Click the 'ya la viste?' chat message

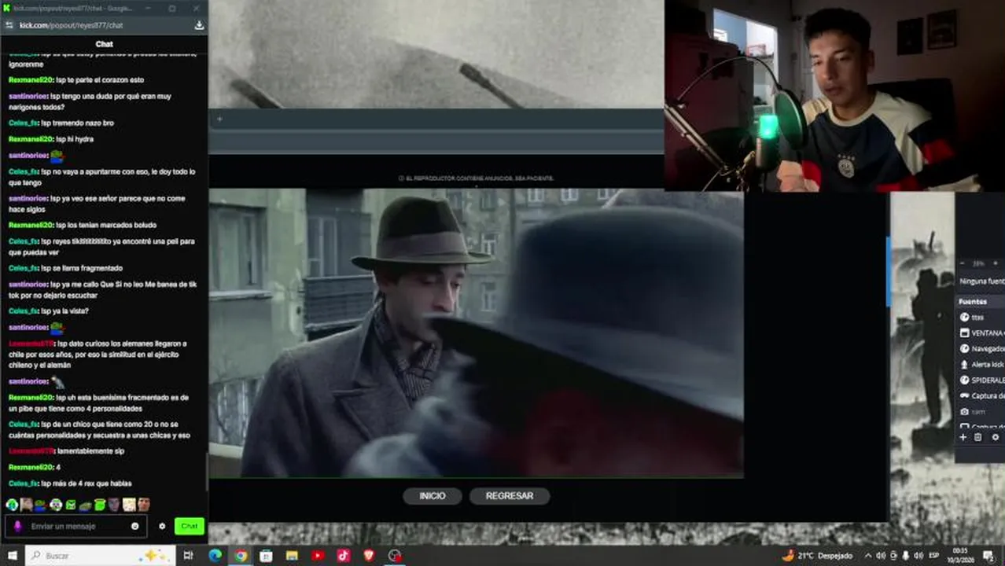coord(48,311)
